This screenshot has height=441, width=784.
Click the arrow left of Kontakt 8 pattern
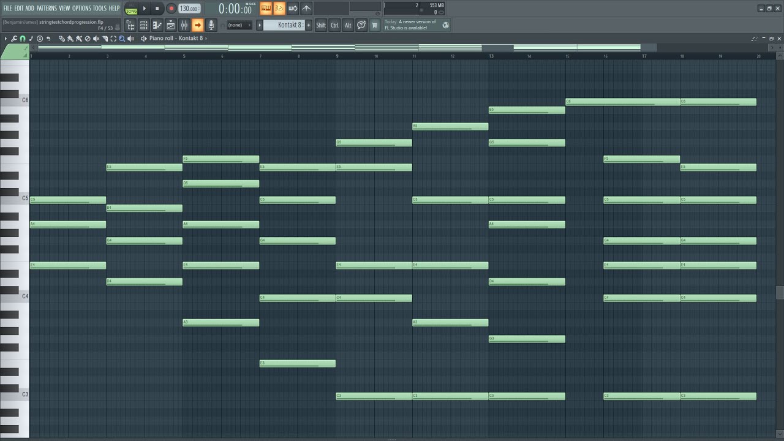(260, 25)
